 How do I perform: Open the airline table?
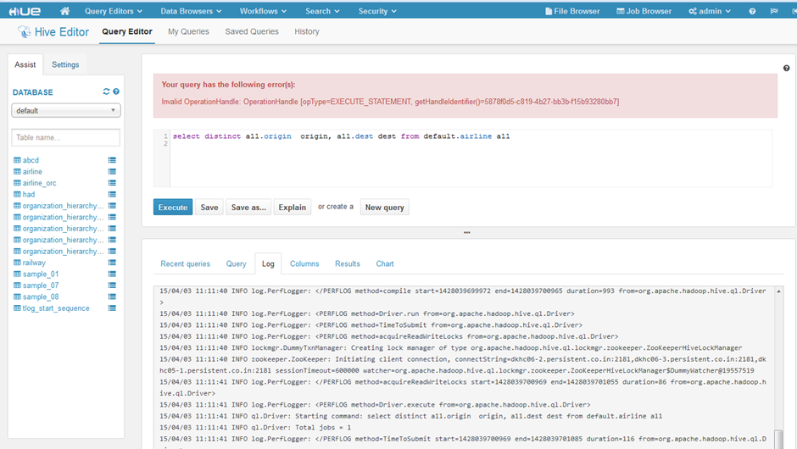[x=32, y=172]
